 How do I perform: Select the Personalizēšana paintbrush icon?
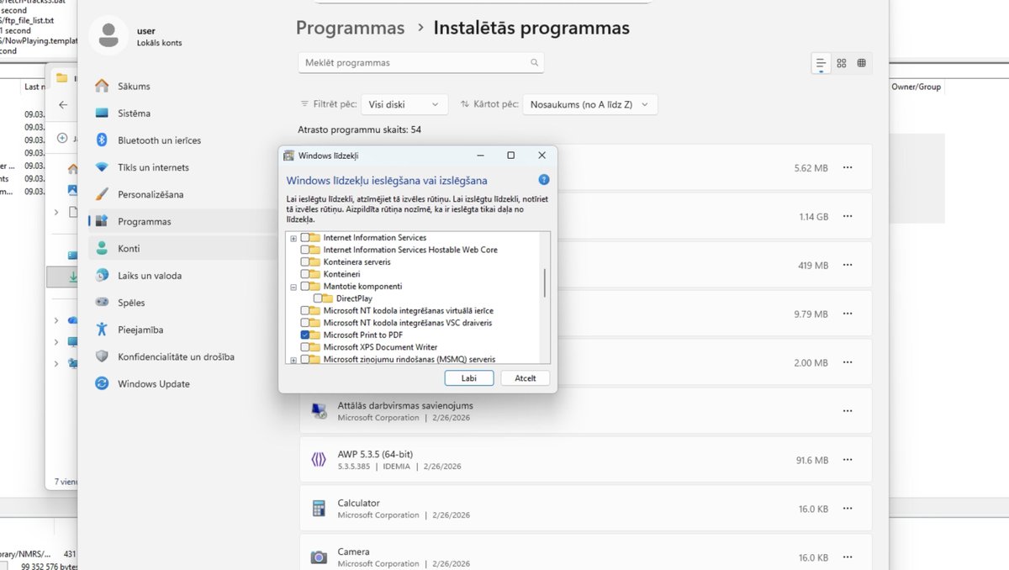pos(102,194)
